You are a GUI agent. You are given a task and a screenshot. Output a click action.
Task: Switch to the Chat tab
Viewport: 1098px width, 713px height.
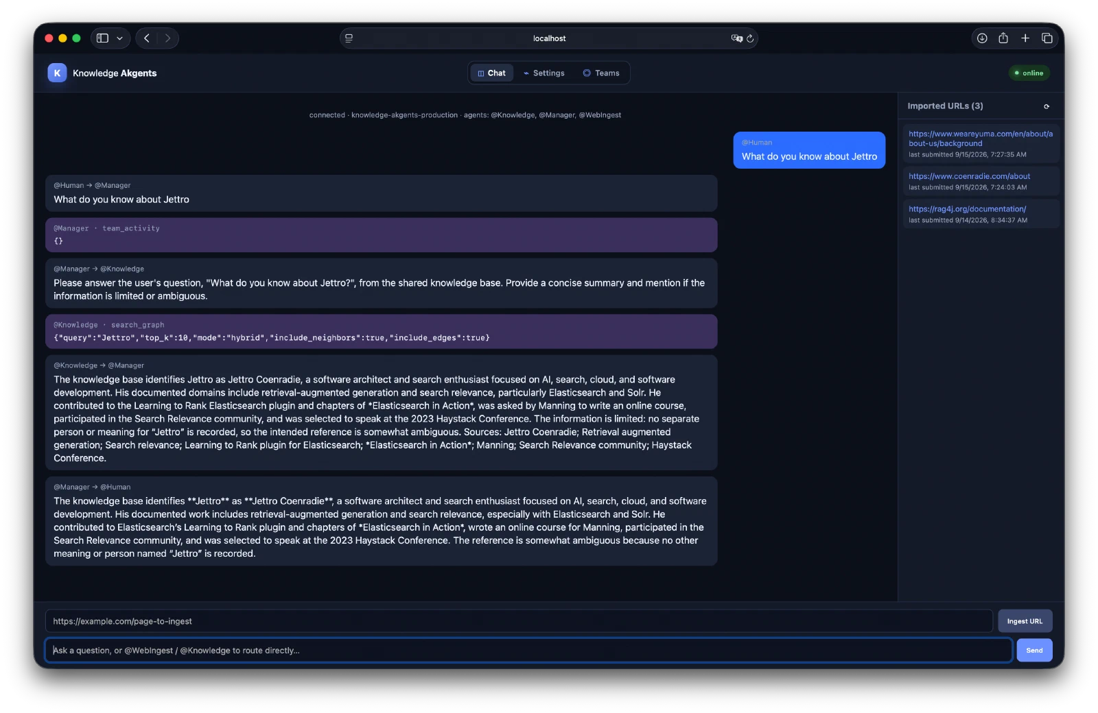(492, 73)
